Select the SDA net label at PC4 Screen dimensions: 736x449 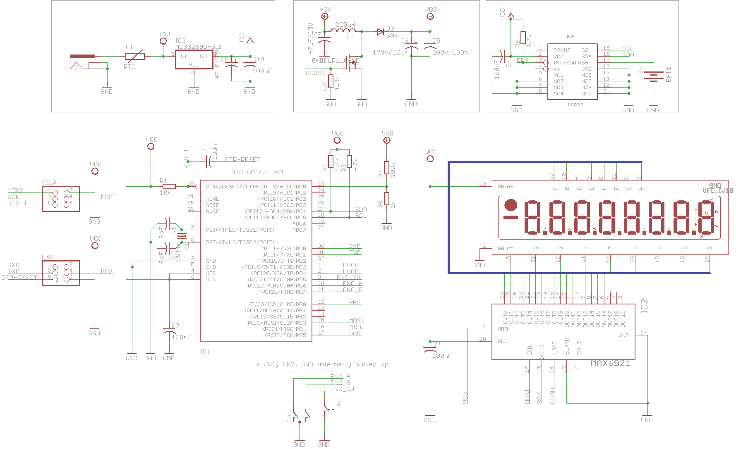361,209
